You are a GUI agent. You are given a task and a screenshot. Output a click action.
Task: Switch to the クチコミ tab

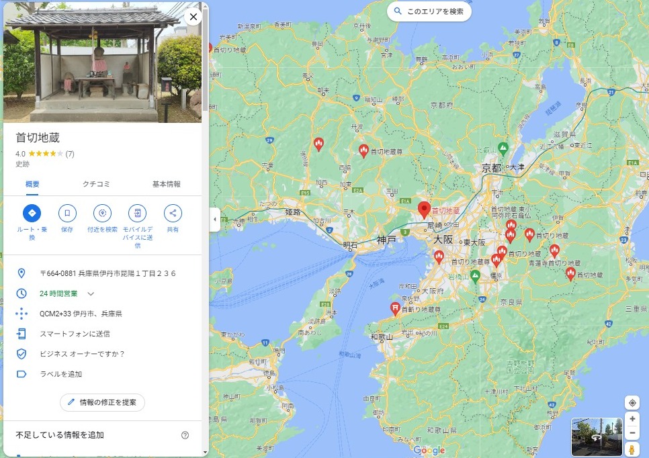(x=96, y=184)
